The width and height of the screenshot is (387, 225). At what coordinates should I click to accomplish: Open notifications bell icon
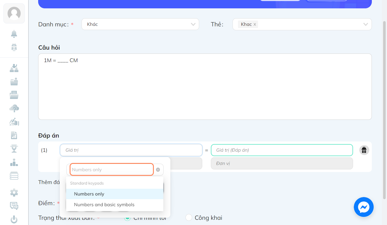point(14,34)
